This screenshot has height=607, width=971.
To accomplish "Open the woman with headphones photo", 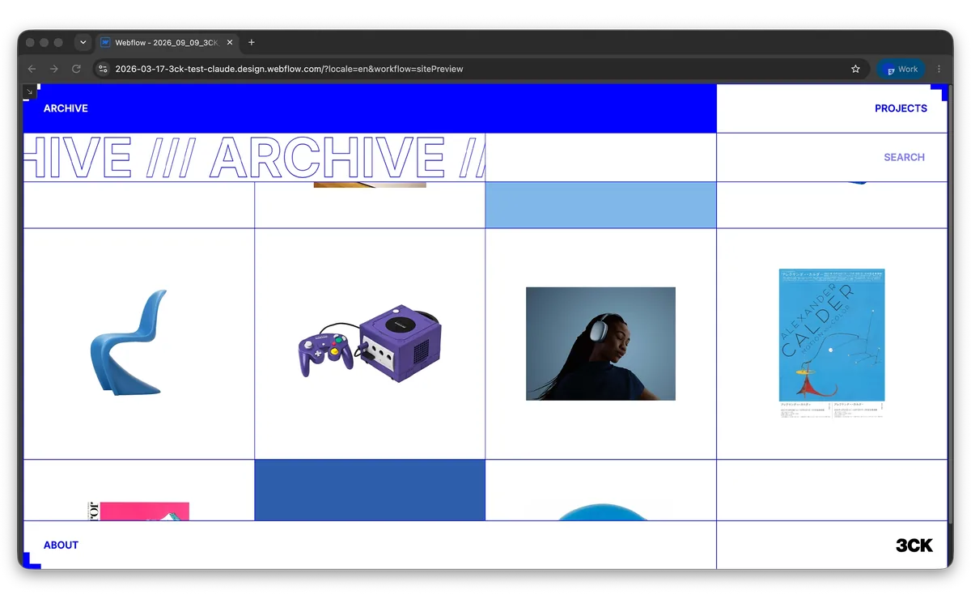I will click(x=600, y=344).
